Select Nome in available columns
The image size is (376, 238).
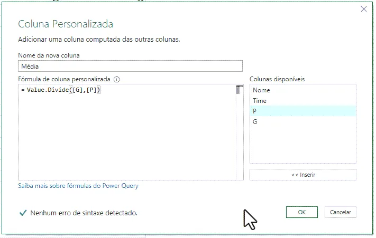(302, 90)
